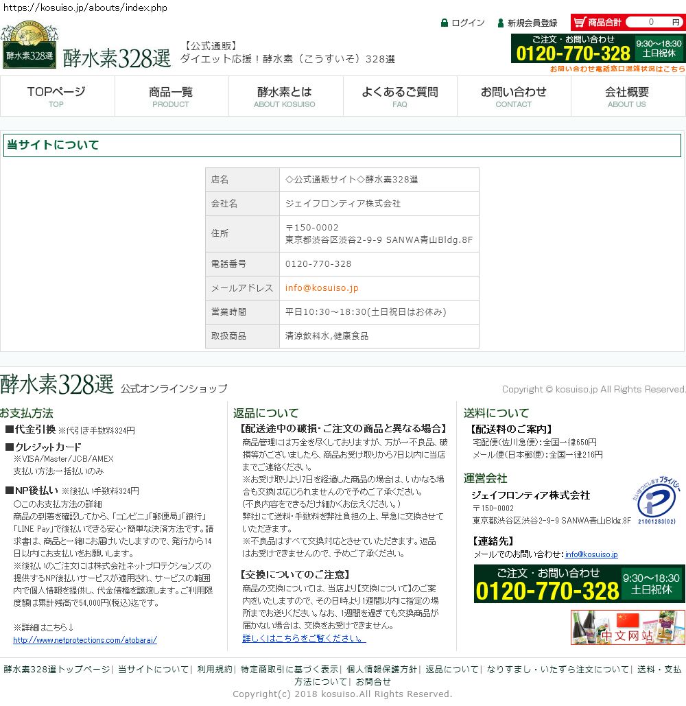
Task: Click 詳しくはこちらをご覧ください exchange details link
Action: pos(304,638)
